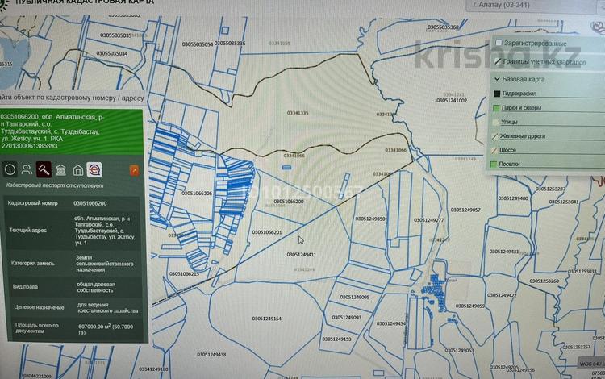Click the Категория земель row value
Screen dimensions: 605x379
click(105, 264)
